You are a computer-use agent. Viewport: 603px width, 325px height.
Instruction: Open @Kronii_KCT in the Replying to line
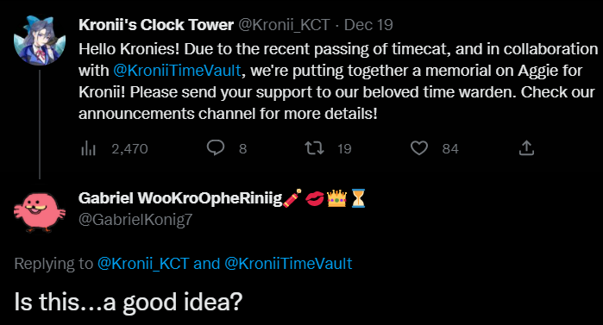coord(143,264)
